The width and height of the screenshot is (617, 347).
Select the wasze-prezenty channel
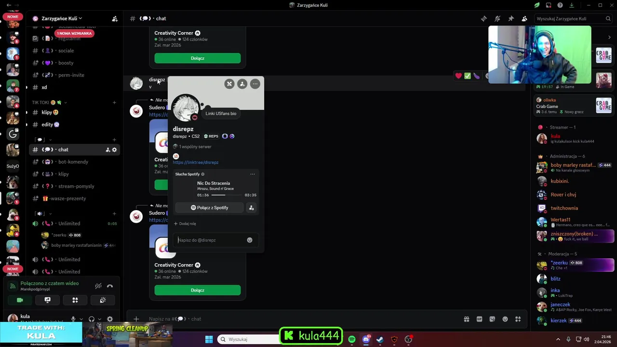(x=74, y=199)
